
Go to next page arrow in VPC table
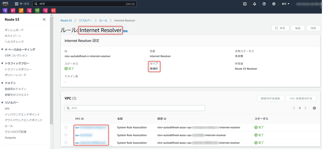tap(305, 108)
